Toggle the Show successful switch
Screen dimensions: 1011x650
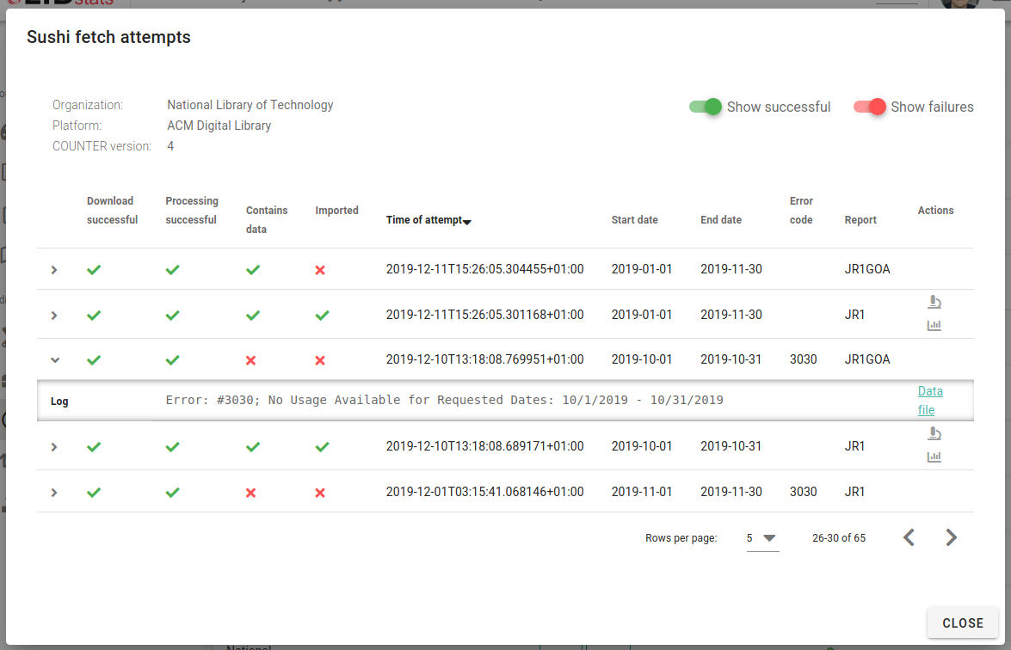coord(705,107)
